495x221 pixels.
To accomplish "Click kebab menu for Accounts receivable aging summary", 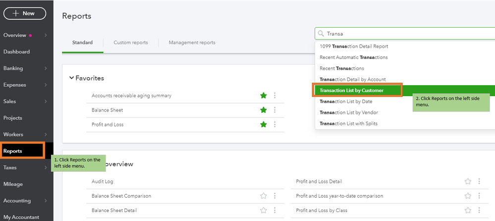I will [x=275, y=96].
